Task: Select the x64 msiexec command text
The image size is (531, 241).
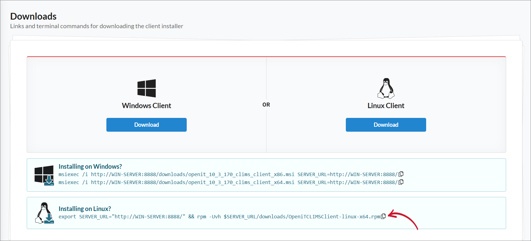Action: click(228, 182)
